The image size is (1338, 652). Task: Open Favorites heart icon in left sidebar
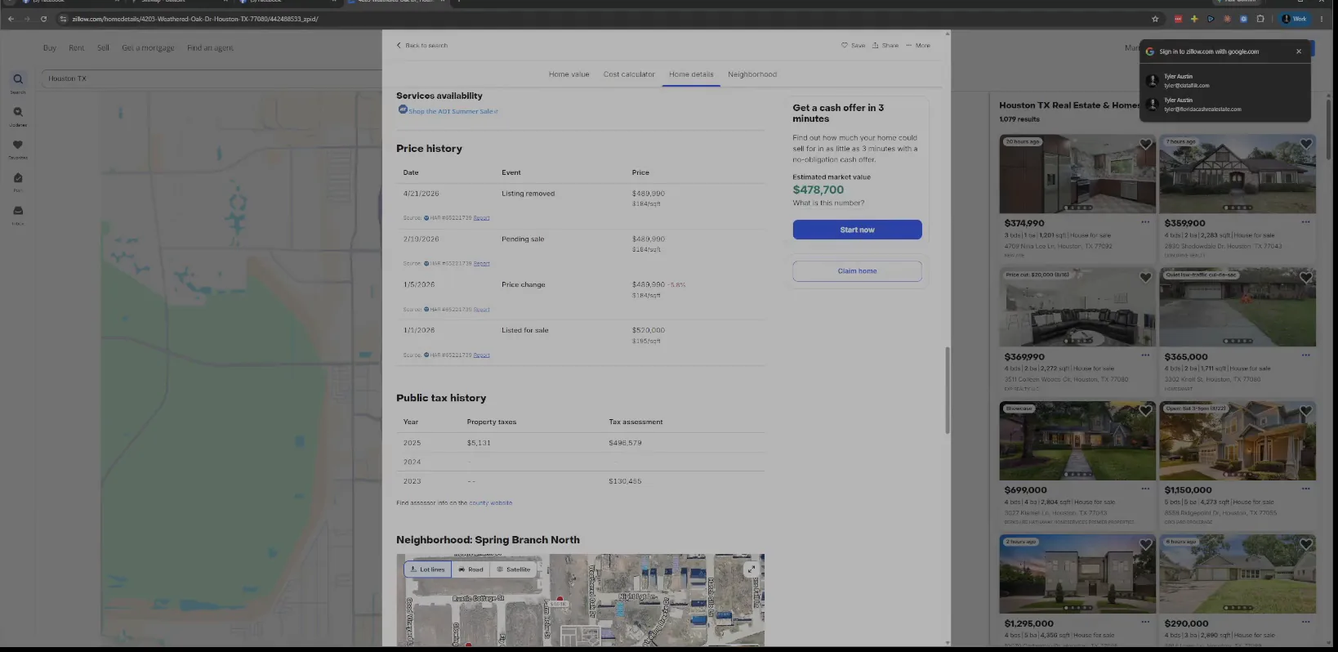coord(18,145)
